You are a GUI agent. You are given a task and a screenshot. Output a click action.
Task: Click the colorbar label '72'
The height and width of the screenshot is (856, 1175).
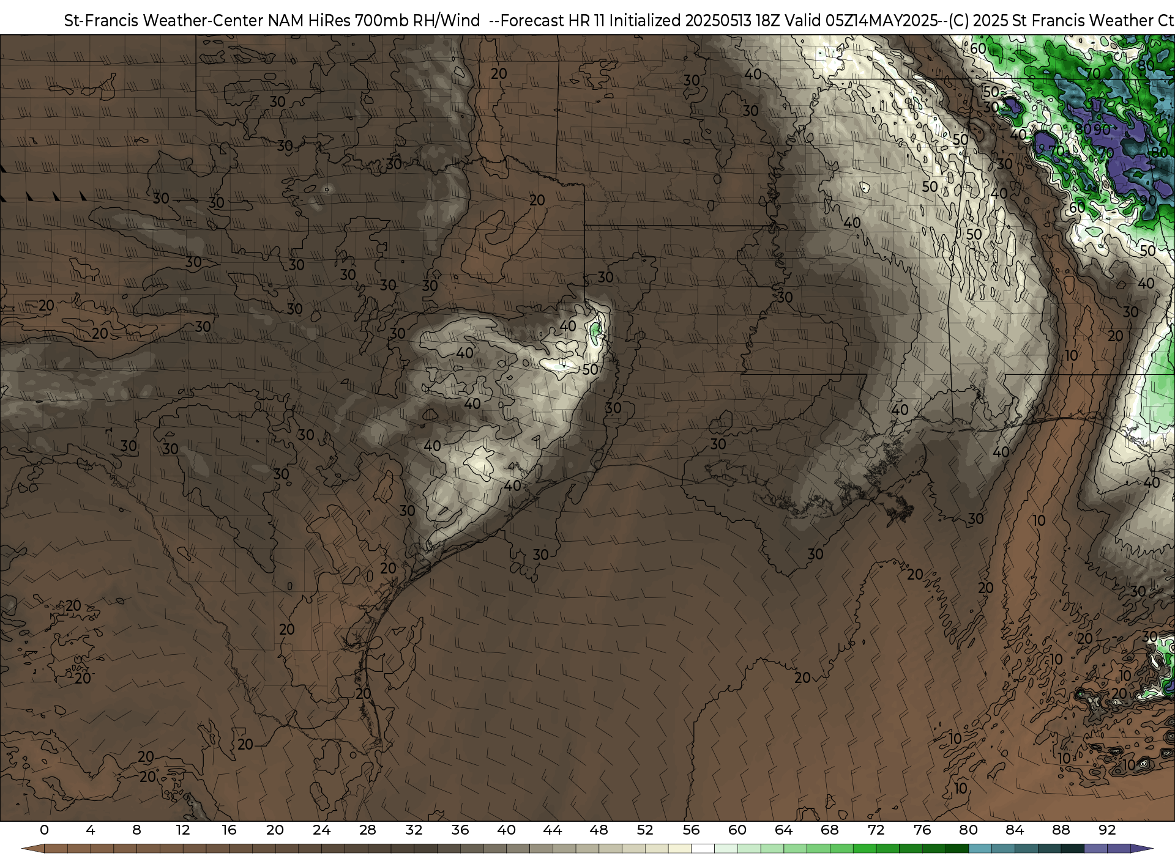click(x=876, y=830)
